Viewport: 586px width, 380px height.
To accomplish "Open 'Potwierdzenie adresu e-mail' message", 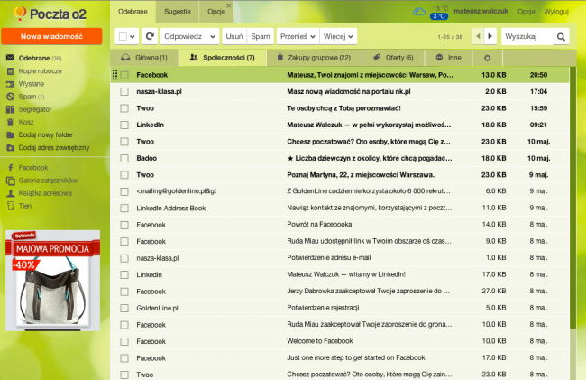I will point(329,258).
